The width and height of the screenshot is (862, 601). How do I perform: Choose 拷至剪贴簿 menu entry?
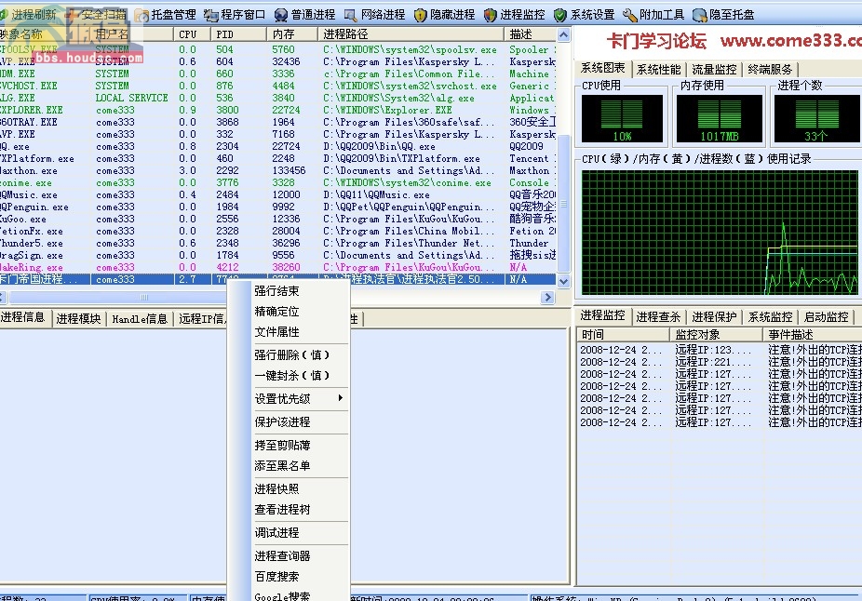pyautogui.click(x=282, y=445)
